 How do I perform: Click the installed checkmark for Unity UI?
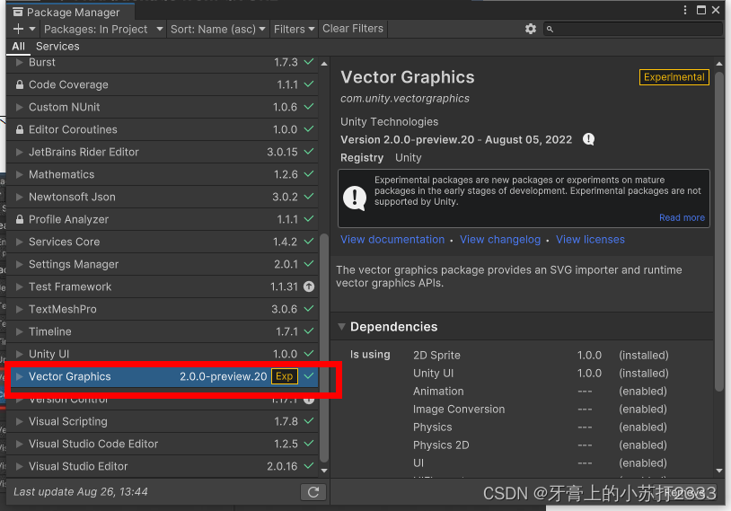click(309, 354)
